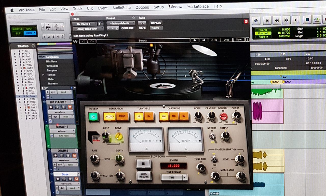Open the Master 1 auto read automation dropdown

click(65, 136)
